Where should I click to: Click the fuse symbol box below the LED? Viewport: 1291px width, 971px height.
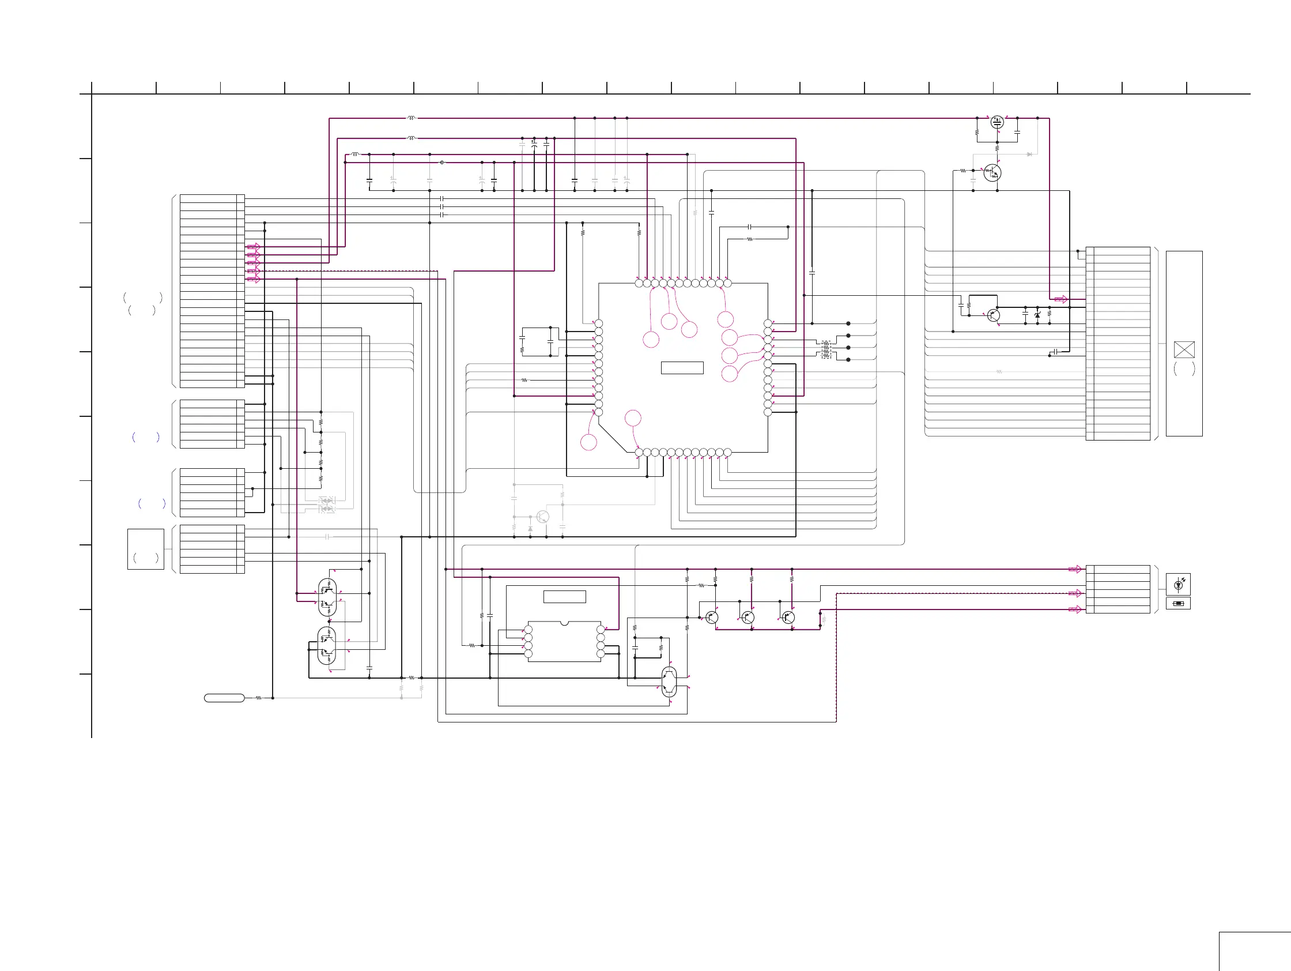tap(1178, 603)
